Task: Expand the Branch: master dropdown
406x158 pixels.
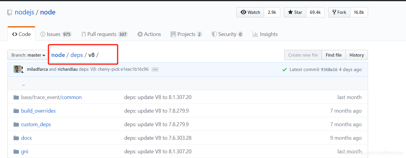Action: [28, 55]
